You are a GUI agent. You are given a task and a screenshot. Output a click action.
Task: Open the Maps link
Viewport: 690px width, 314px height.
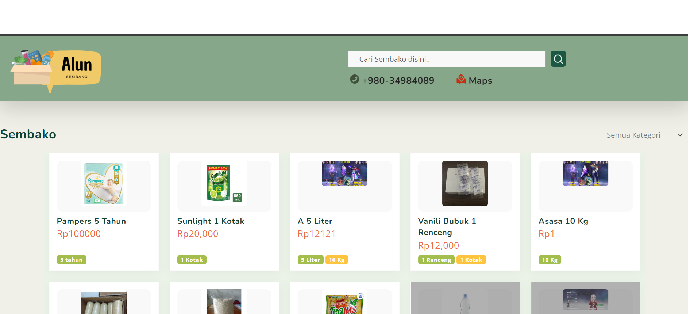[480, 81]
